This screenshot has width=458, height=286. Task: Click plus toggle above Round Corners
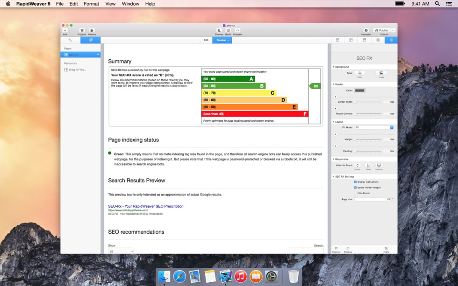coord(336,108)
